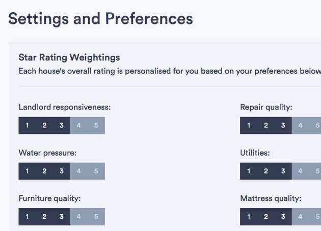Viewport: 321px width, 231px height.
Task: Choose 4 for Mattress quality weighting
Action: pyautogui.click(x=301, y=217)
